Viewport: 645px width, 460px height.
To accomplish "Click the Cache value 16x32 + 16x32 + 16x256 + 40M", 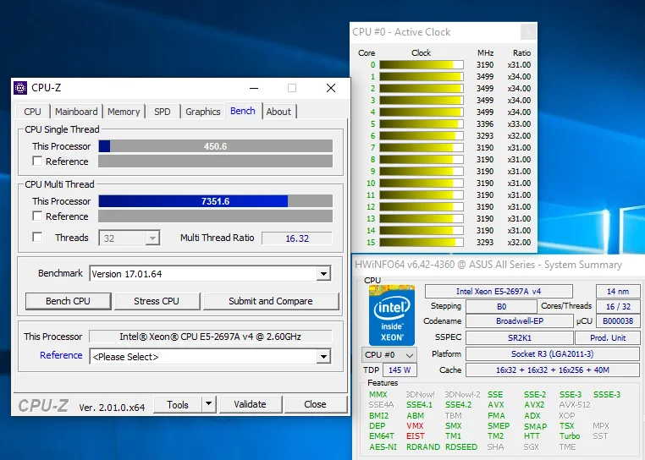I will click(x=553, y=370).
